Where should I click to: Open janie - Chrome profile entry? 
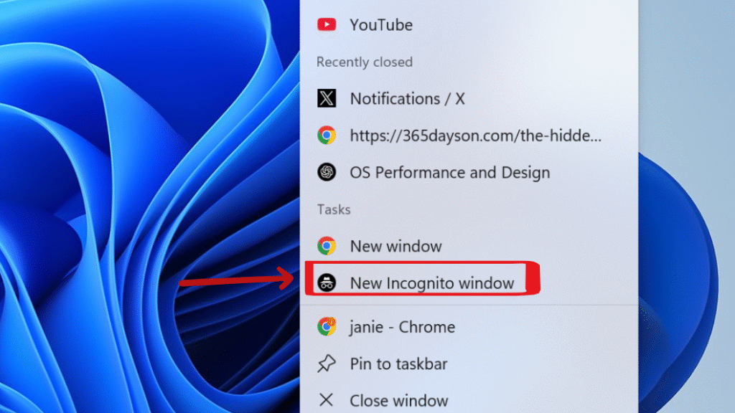pyautogui.click(x=469, y=327)
